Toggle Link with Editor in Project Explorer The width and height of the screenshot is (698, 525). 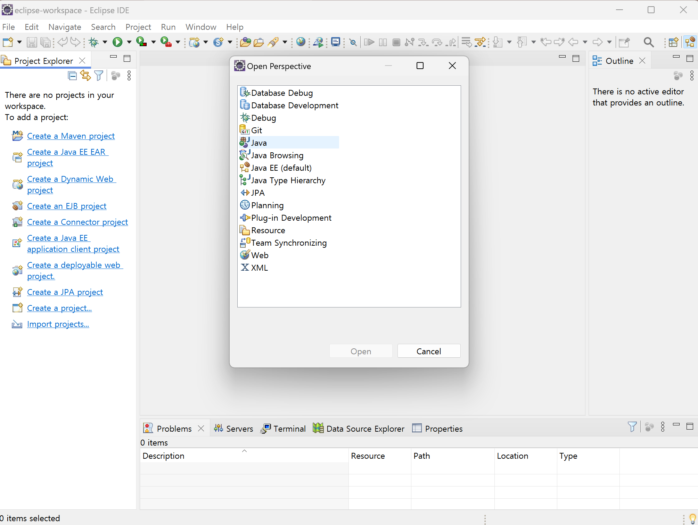[x=85, y=76]
